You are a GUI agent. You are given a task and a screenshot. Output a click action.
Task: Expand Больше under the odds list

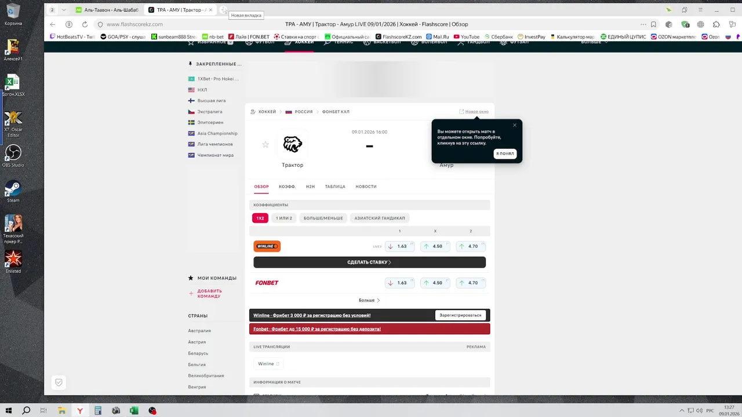[x=369, y=300]
